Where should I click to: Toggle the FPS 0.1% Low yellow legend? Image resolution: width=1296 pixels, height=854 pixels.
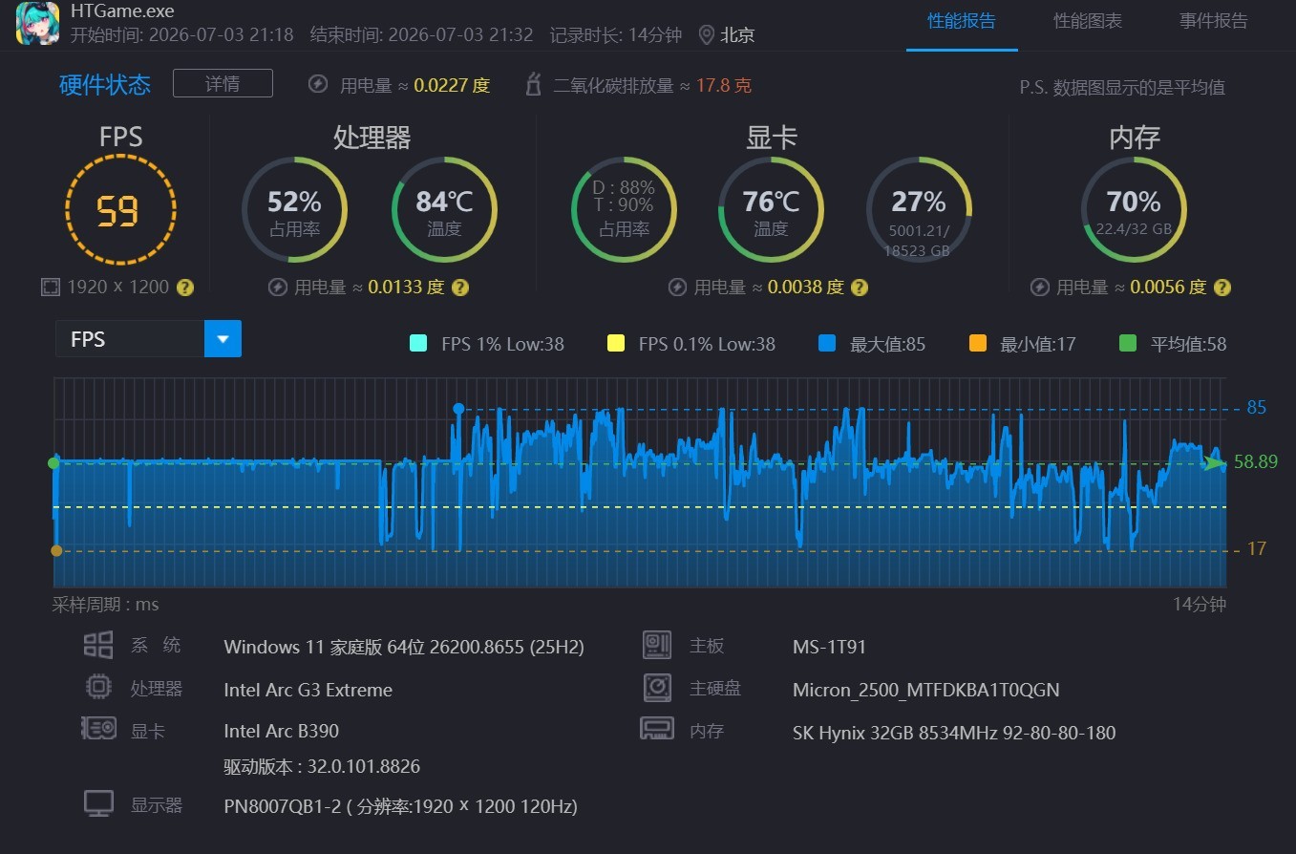tap(616, 344)
